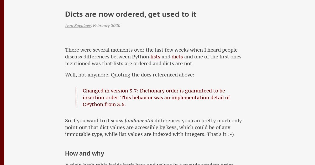Viewport: 315px width, 165px height.
Task: Click the "Well, not anymore" paragraph
Action: coord(130,75)
